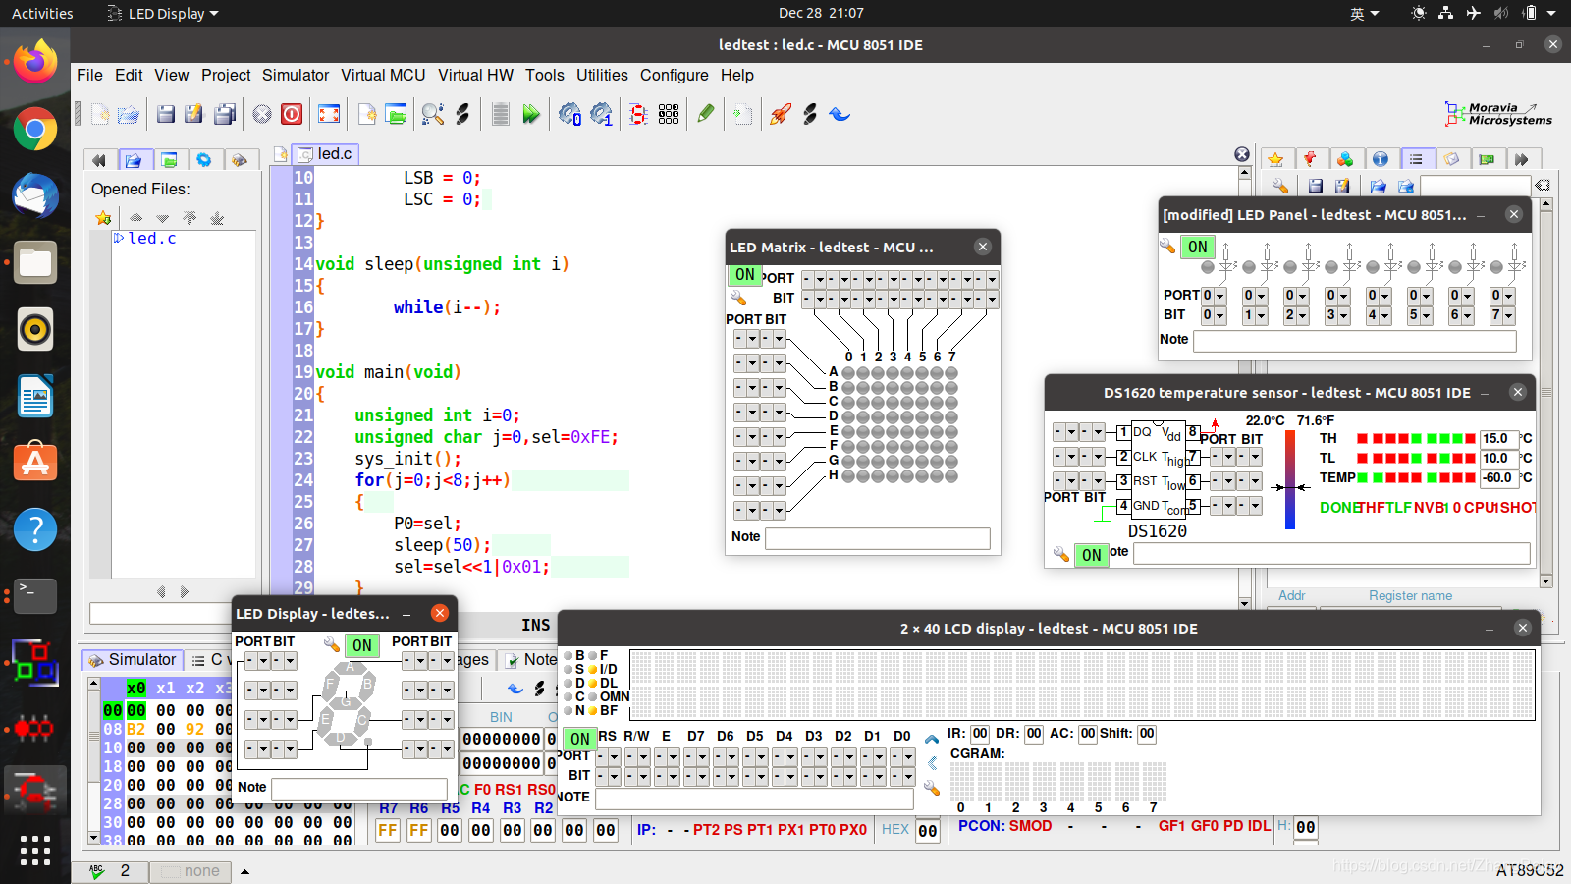The width and height of the screenshot is (1571, 884).
Task: Open the Virtual HW menu
Action: 475,75
